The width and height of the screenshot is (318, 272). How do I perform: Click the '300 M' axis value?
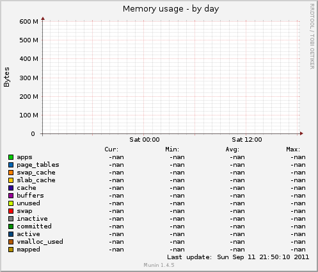29,78
